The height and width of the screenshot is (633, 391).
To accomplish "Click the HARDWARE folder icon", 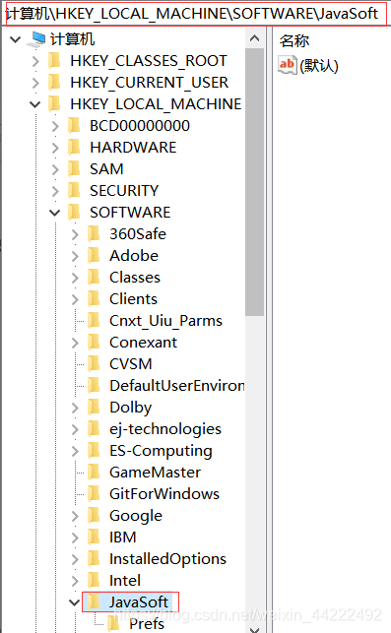I will point(74,148).
